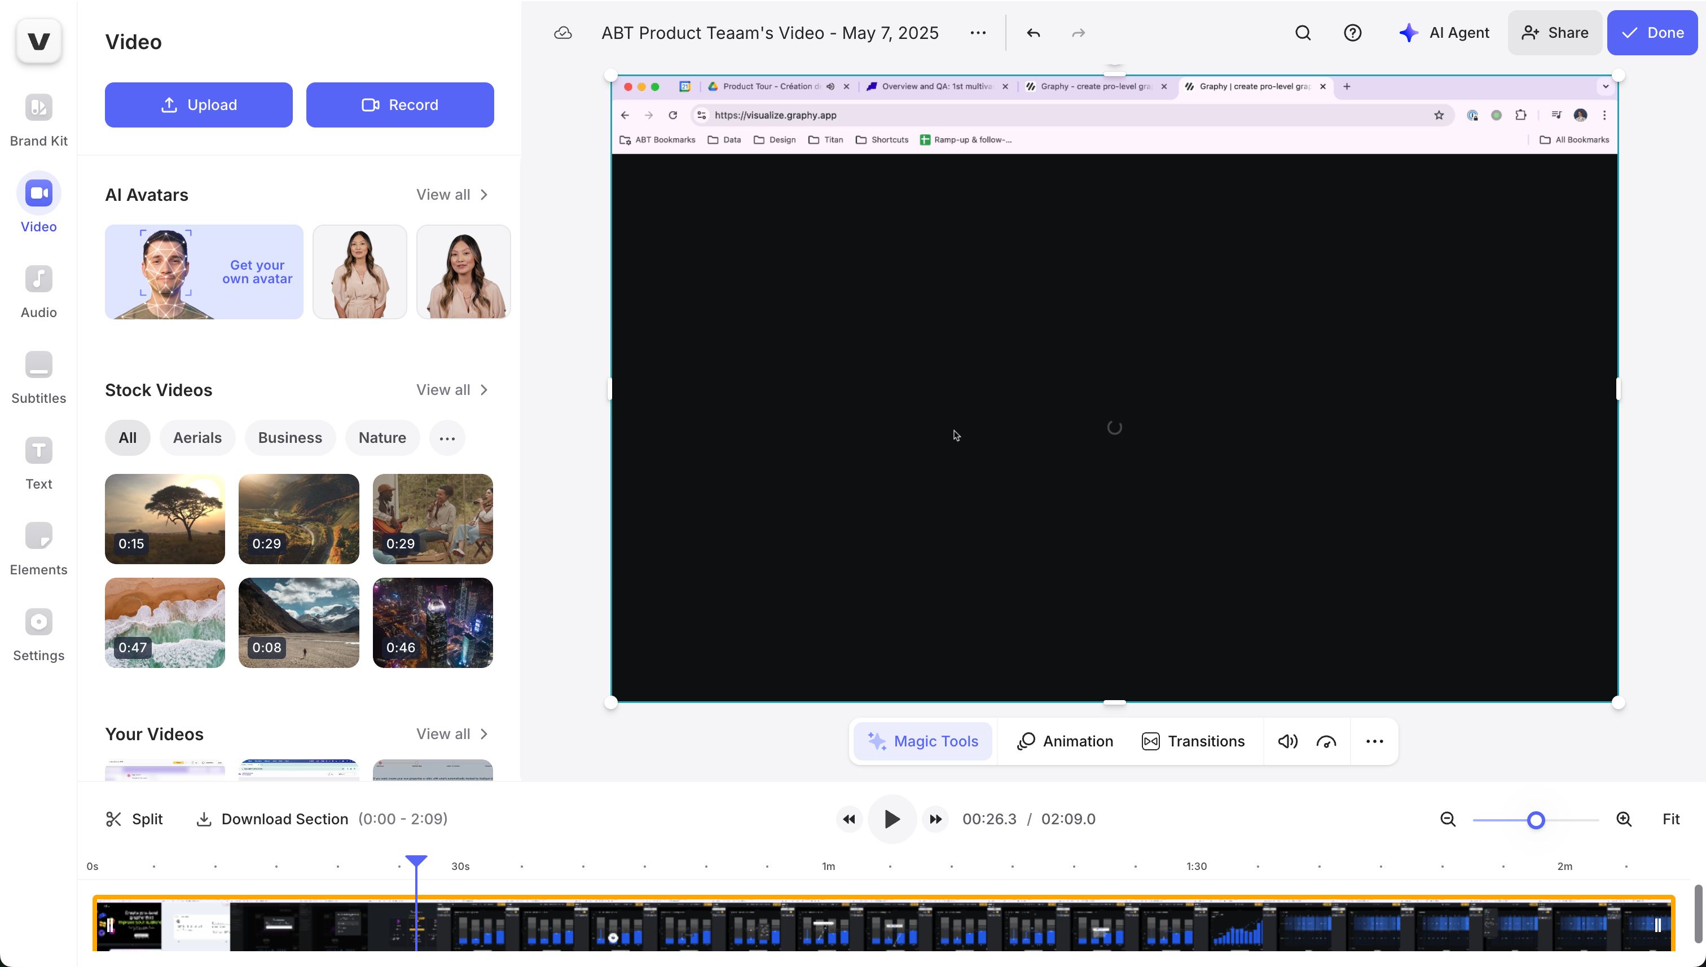This screenshot has height=967, width=1706.
Task: Click the timeline vertical scrollbar
Action: (x=1698, y=914)
